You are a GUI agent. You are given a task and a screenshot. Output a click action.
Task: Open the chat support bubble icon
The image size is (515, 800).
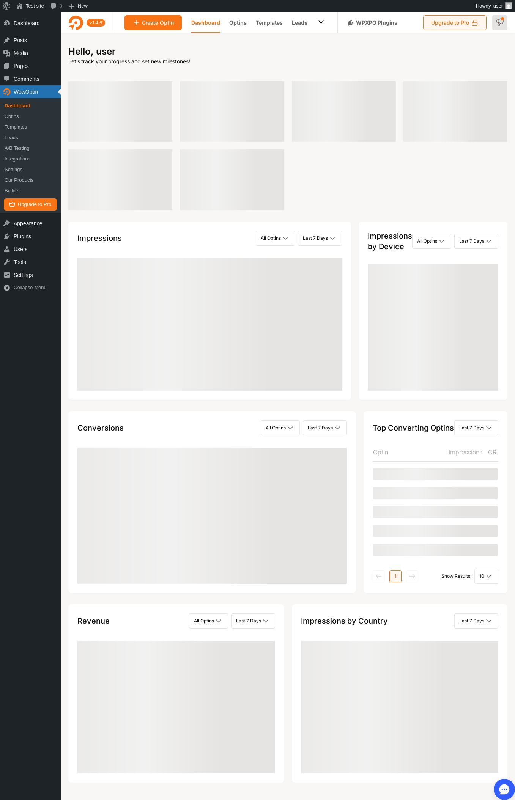[x=504, y=789]
